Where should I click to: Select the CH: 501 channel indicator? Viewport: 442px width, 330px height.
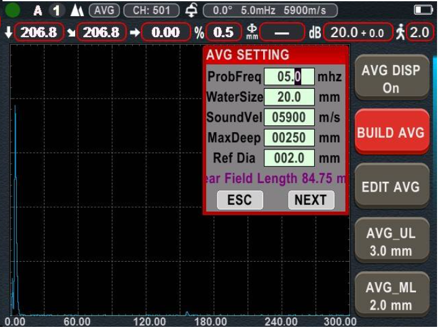[x=151, y=11]
